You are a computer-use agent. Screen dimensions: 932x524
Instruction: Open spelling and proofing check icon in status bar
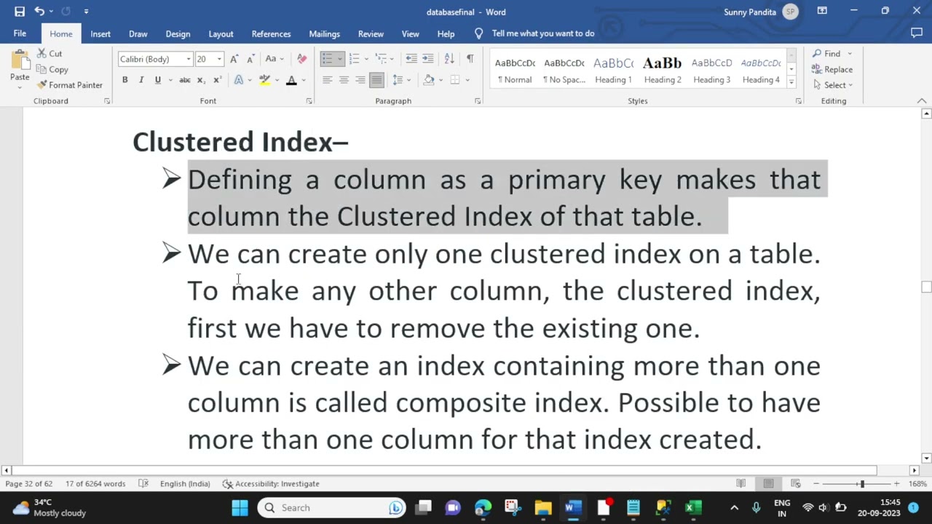(143, 484)
